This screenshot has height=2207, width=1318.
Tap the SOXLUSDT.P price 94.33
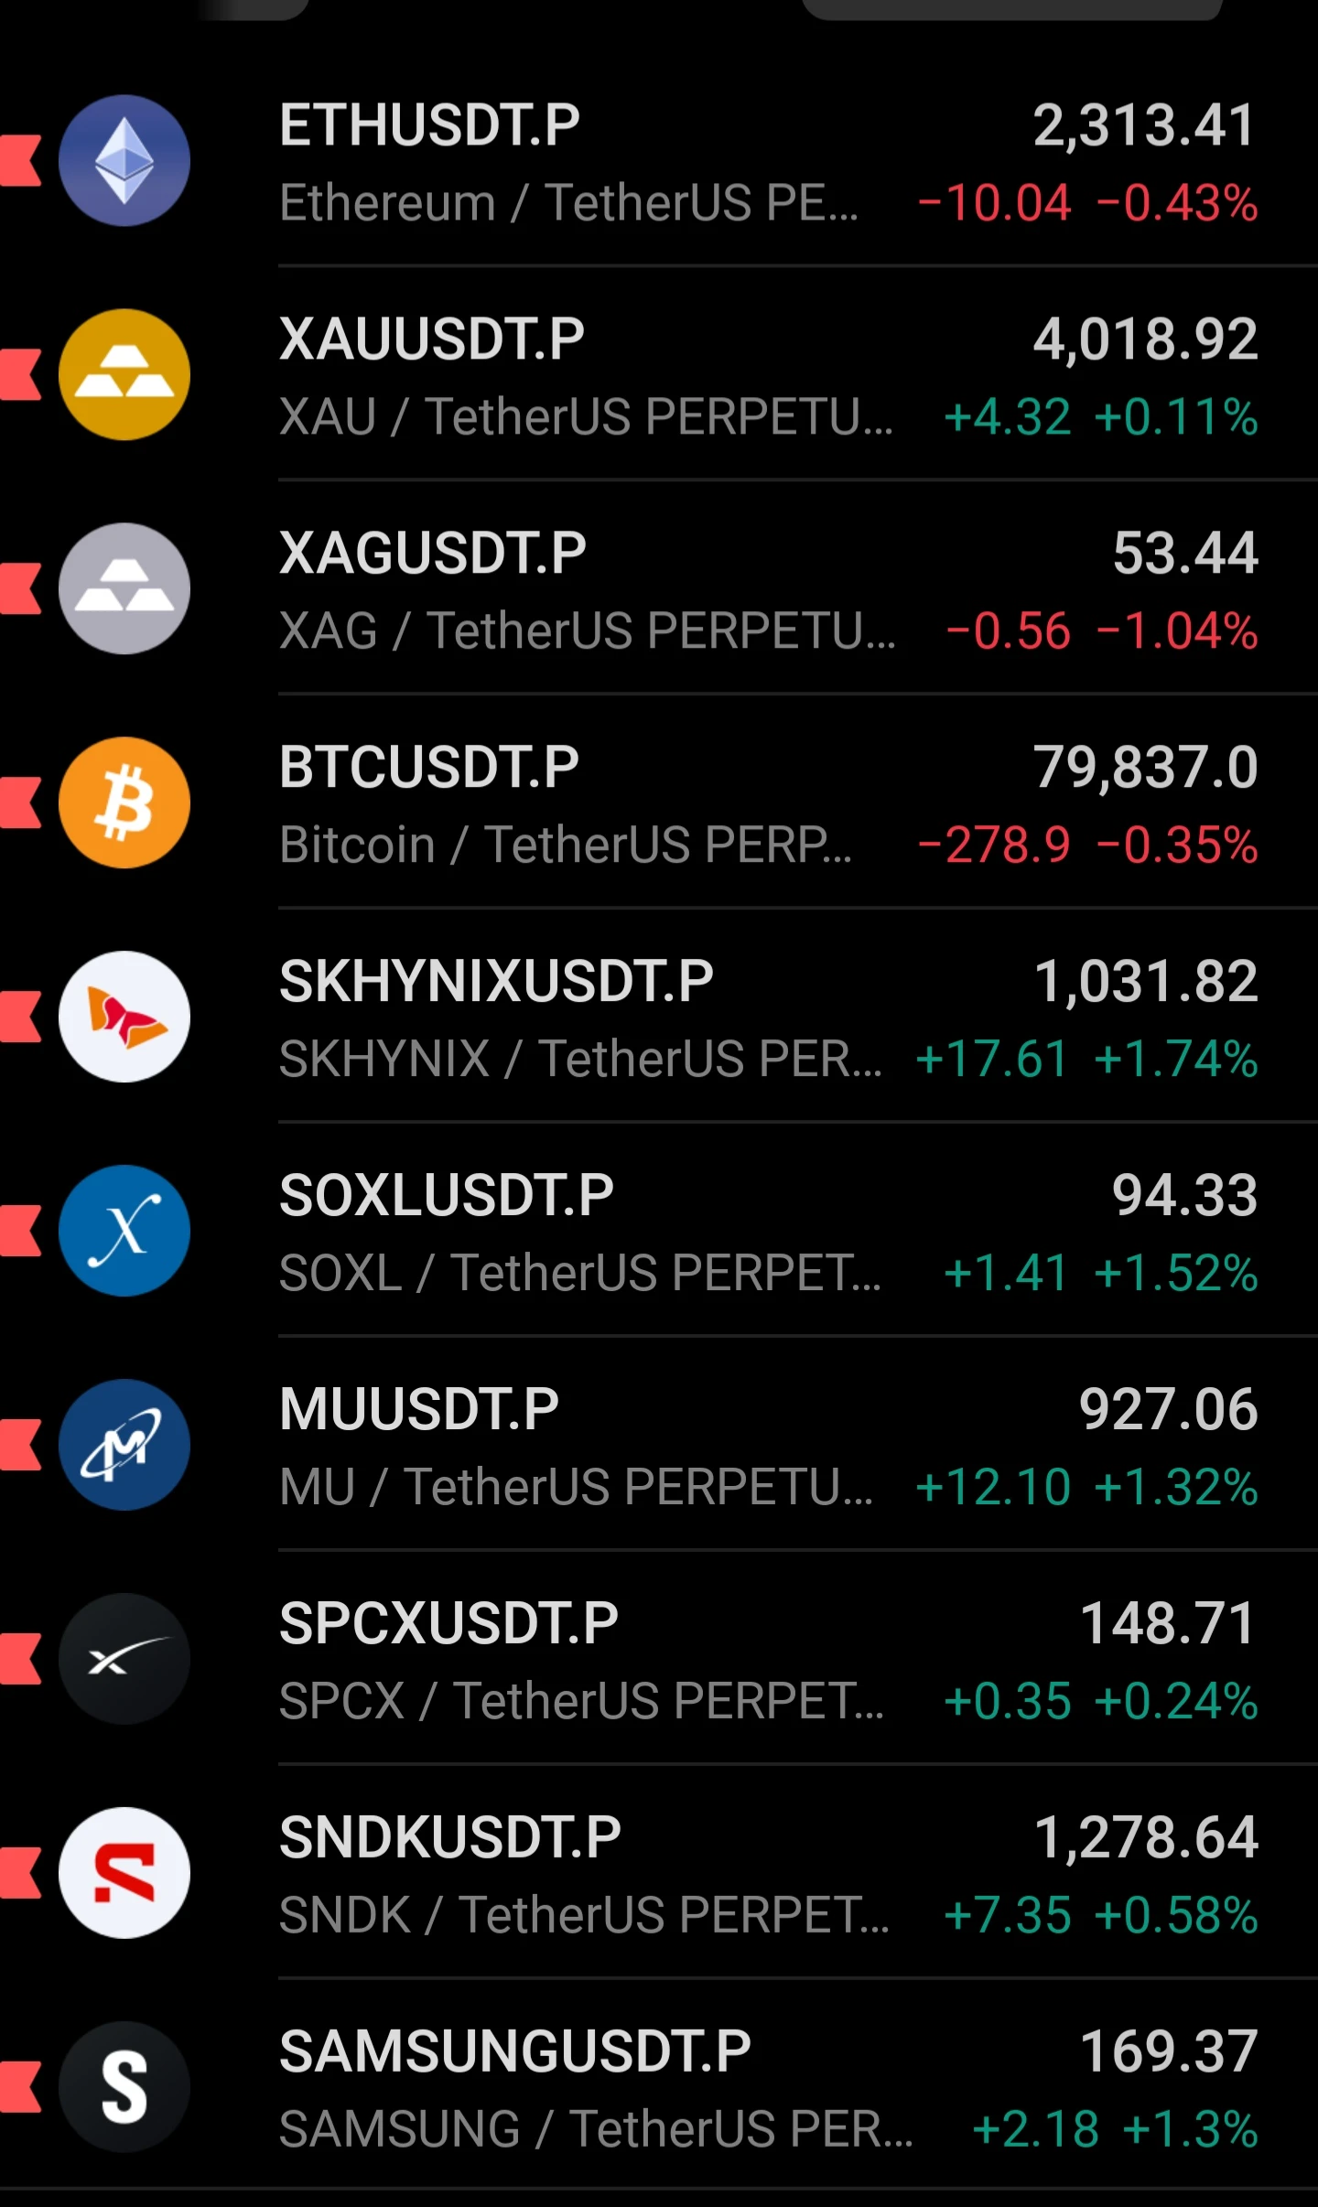coord(1185,1195)
